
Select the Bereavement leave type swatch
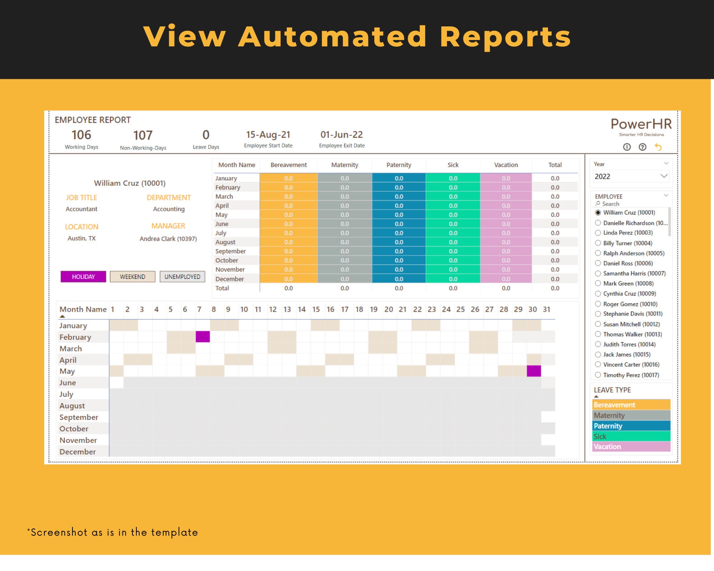pyautogui.click(x=631, y=405)
